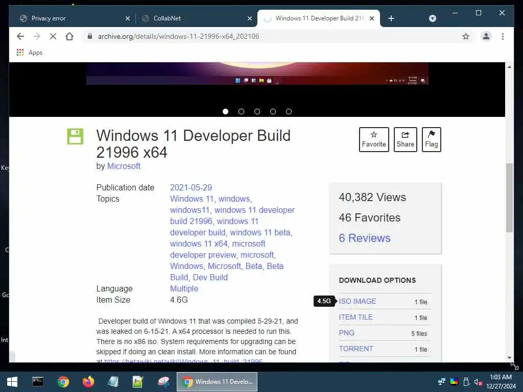Click the colorful display tray icon
Viewport: 523px width, 392px height.
point(454,382)
